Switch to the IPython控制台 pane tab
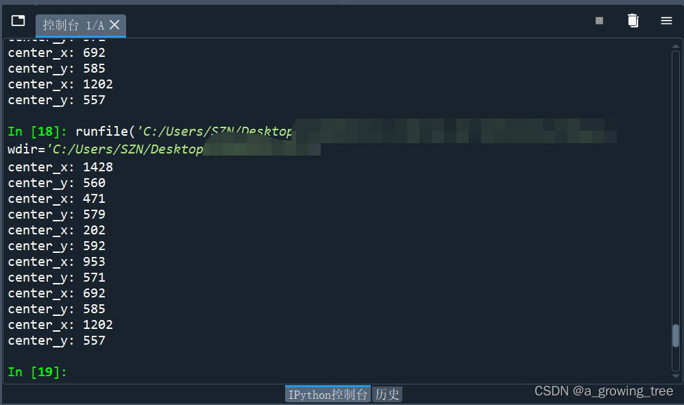The image size is (684, 405). [x=328, y=394]
